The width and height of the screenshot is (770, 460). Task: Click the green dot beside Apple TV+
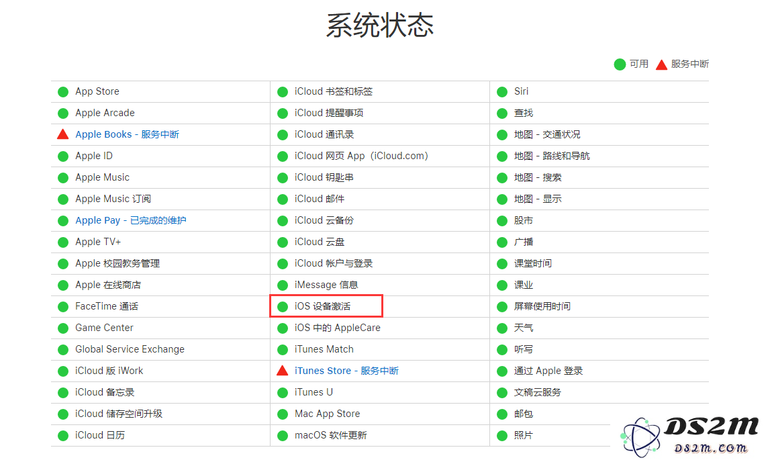click(x=63, y=242)
